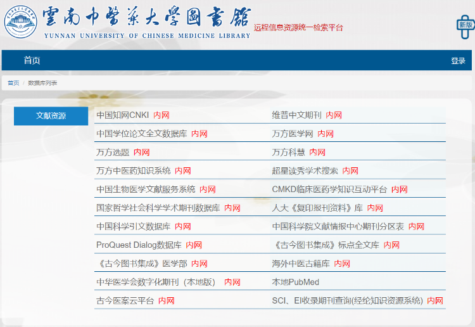Image resolution: width=475 pixels, height=327 pixels.
Task: Select the 万方选题 database
Action: (x=113, y=152)
